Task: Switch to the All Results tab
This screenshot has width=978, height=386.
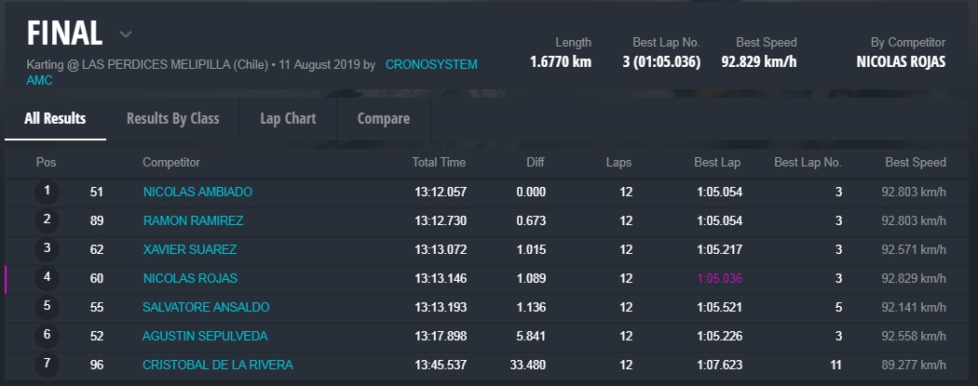Action: (x=55, y=118)
